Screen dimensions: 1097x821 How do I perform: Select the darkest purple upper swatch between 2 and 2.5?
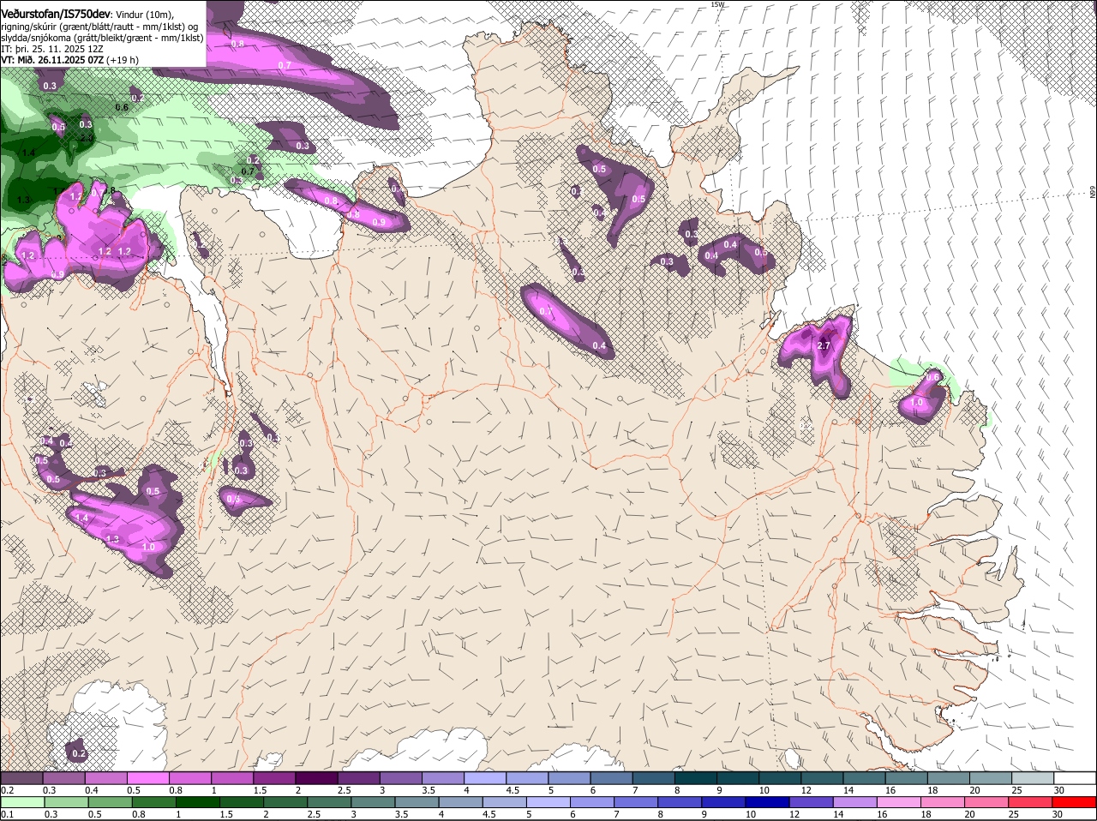pyautogui.click(x=316, y=777)
